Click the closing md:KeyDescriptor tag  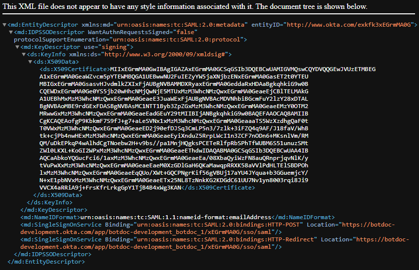pyautogui.click(x=54, y=210)
